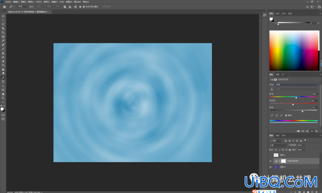This screenshot has height=193, width=322.
Task: Toggle adjustment layer visibility in Properties panel
Action: (x=312, y=131)
